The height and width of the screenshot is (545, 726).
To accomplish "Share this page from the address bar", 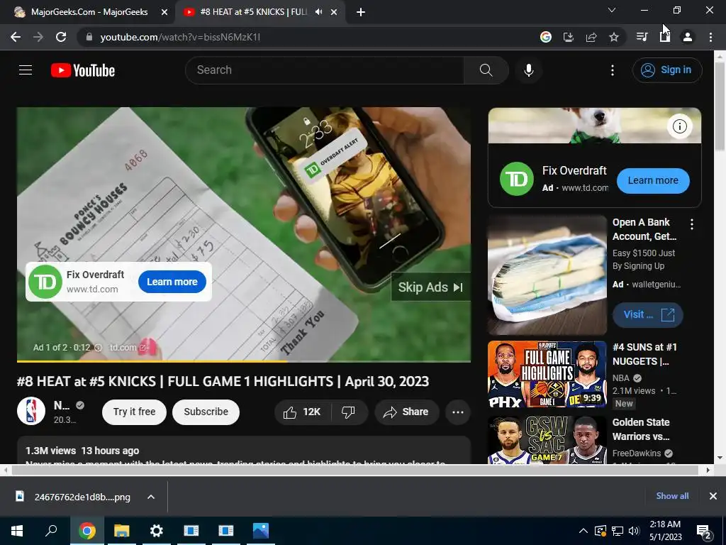I will [591, 37].
